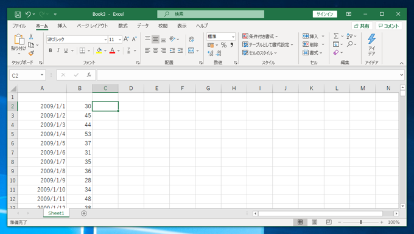Click the accounting number format icon
Screen dimensions: 414x234
(x=211, y=45)
